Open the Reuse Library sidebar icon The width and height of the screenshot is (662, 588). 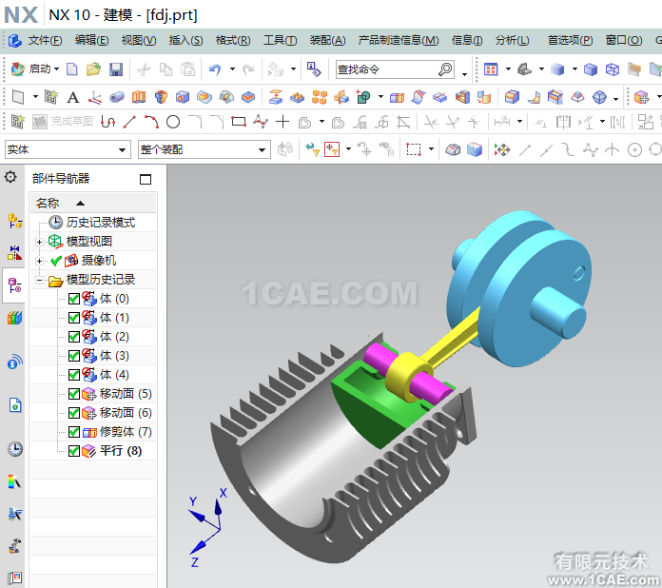click(x=15, y=318)
